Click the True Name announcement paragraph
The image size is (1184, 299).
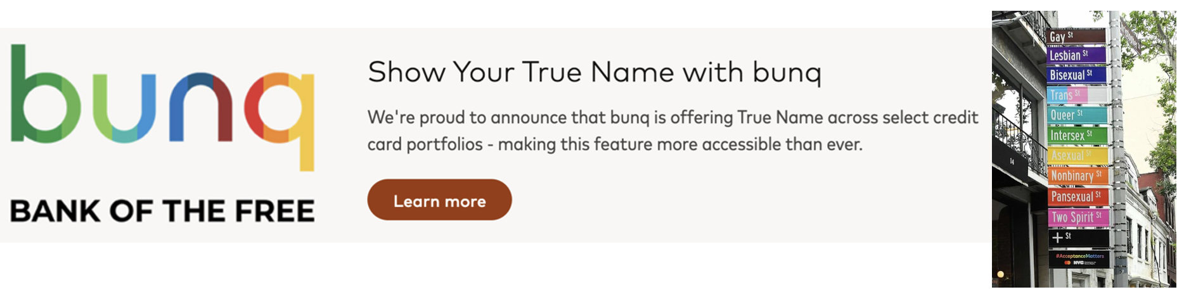point(672,130)
